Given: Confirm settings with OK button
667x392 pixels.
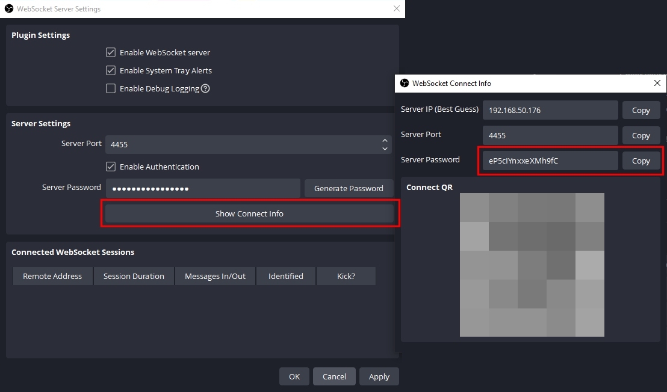Looking at the screenshot, I should click(x=294, y=376).
